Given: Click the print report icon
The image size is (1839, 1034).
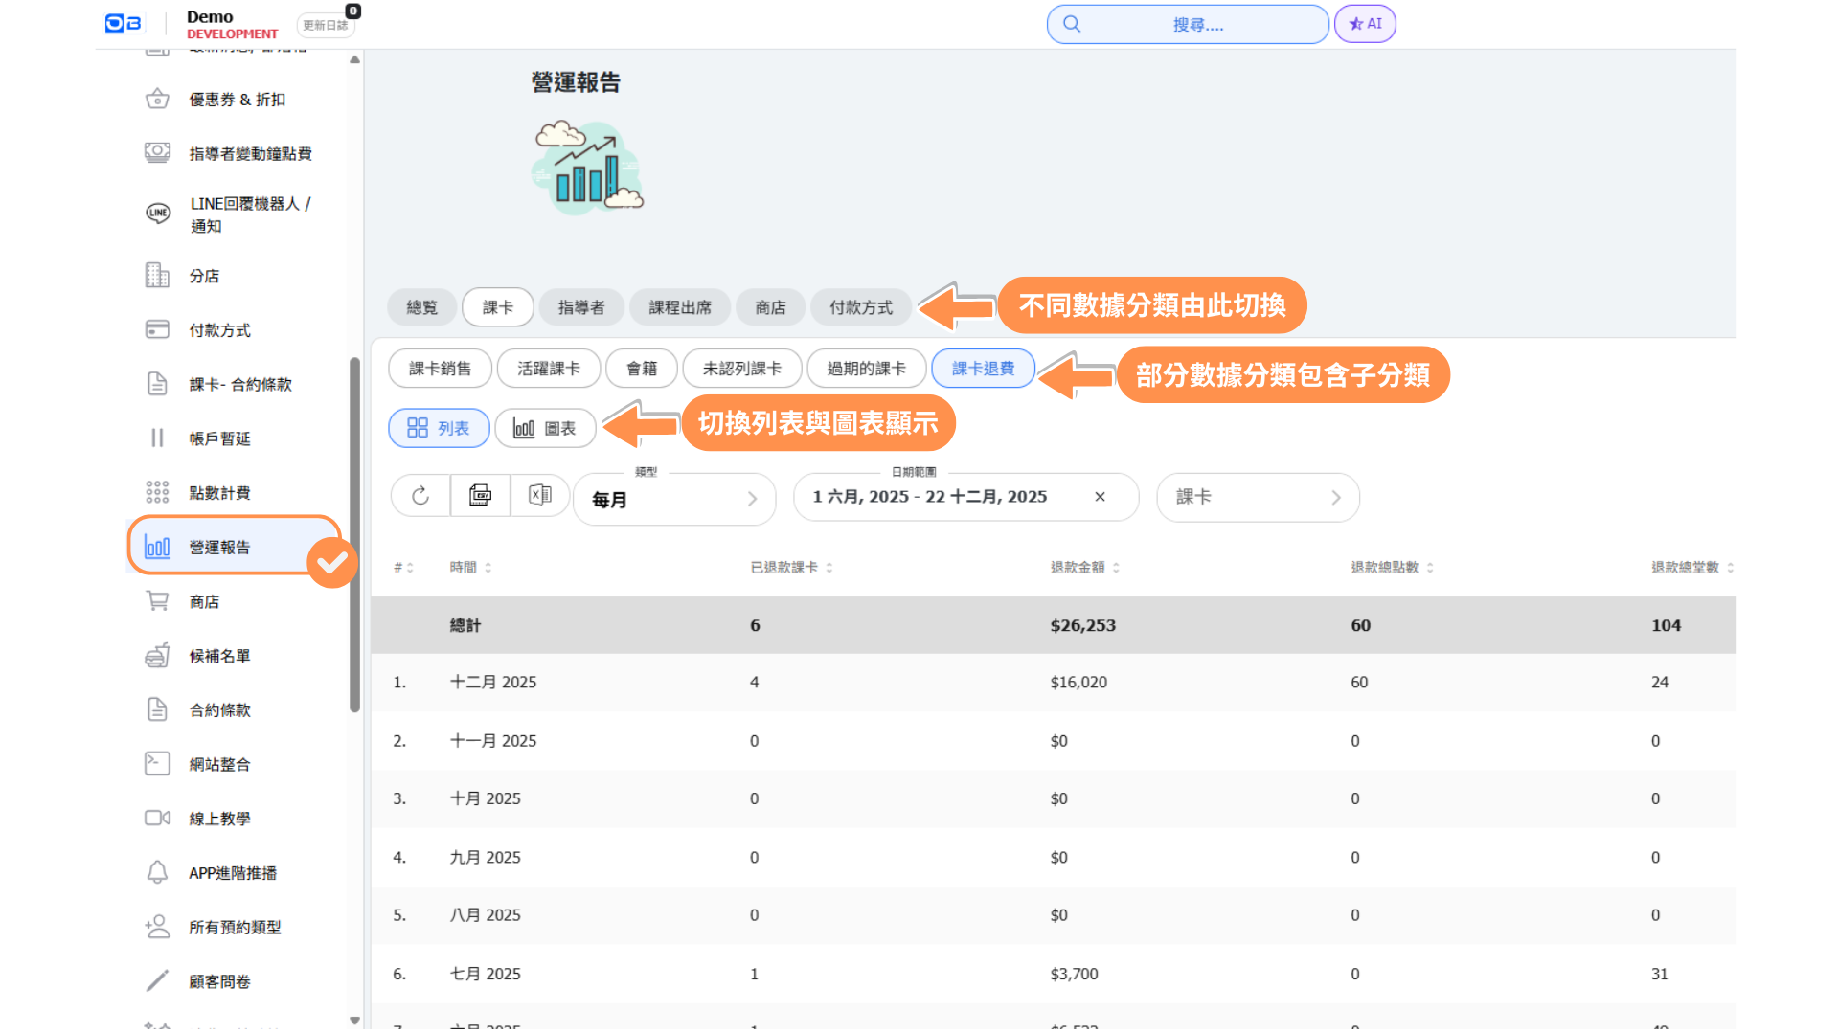Looking at the screenshot, I should pyautogui.click(x=480, y=496).
